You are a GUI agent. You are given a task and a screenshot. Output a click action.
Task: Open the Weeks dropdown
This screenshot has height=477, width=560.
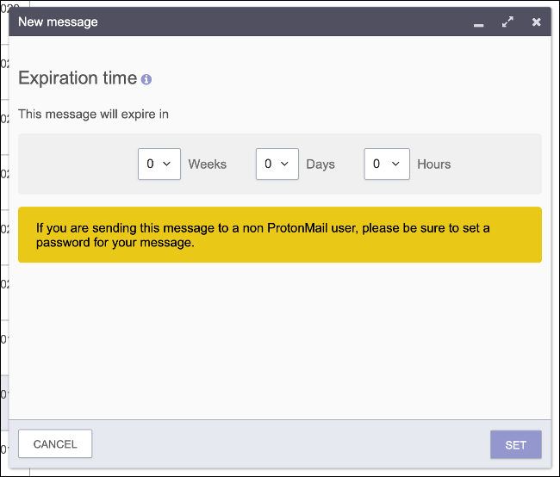[159, 164]
